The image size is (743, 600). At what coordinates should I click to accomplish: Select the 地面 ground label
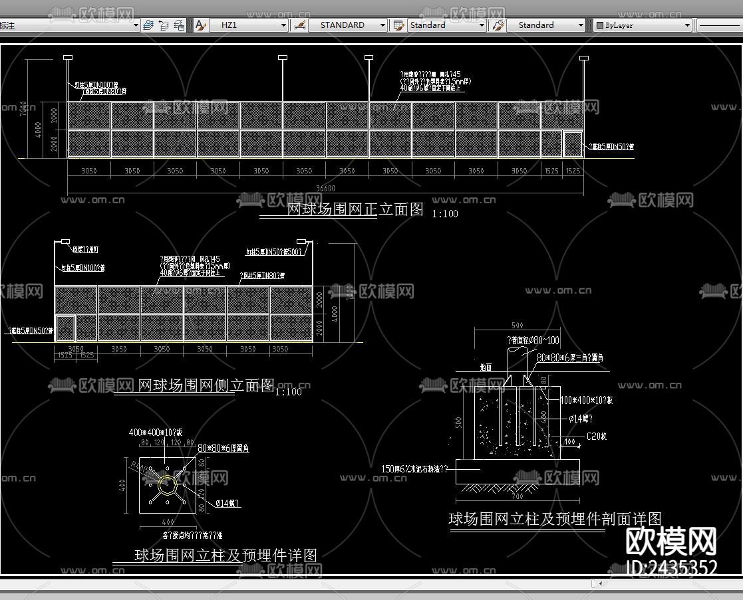[x=486, y=367]
